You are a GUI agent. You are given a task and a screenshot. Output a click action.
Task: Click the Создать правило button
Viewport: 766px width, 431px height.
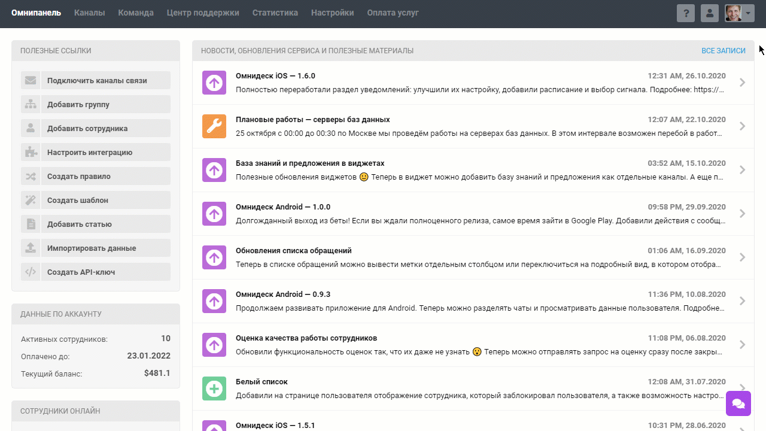pos(106,176)
